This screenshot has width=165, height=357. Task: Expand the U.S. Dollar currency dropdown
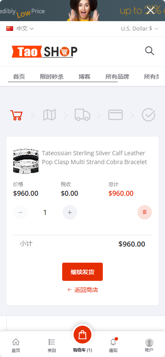pyautogui.click(x=139, y=28)
